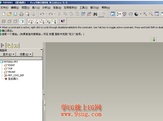The width and height of the screenshot is (163, 121).
Task: Toggle coordinate systems display
Action: 48,21
